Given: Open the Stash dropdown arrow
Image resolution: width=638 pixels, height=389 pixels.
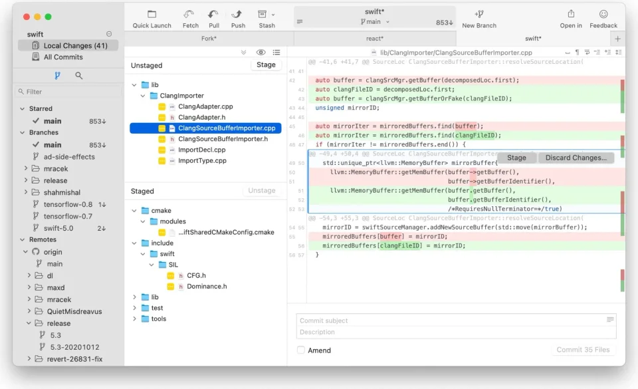Looking at the screenshot, I should (273, 15).
